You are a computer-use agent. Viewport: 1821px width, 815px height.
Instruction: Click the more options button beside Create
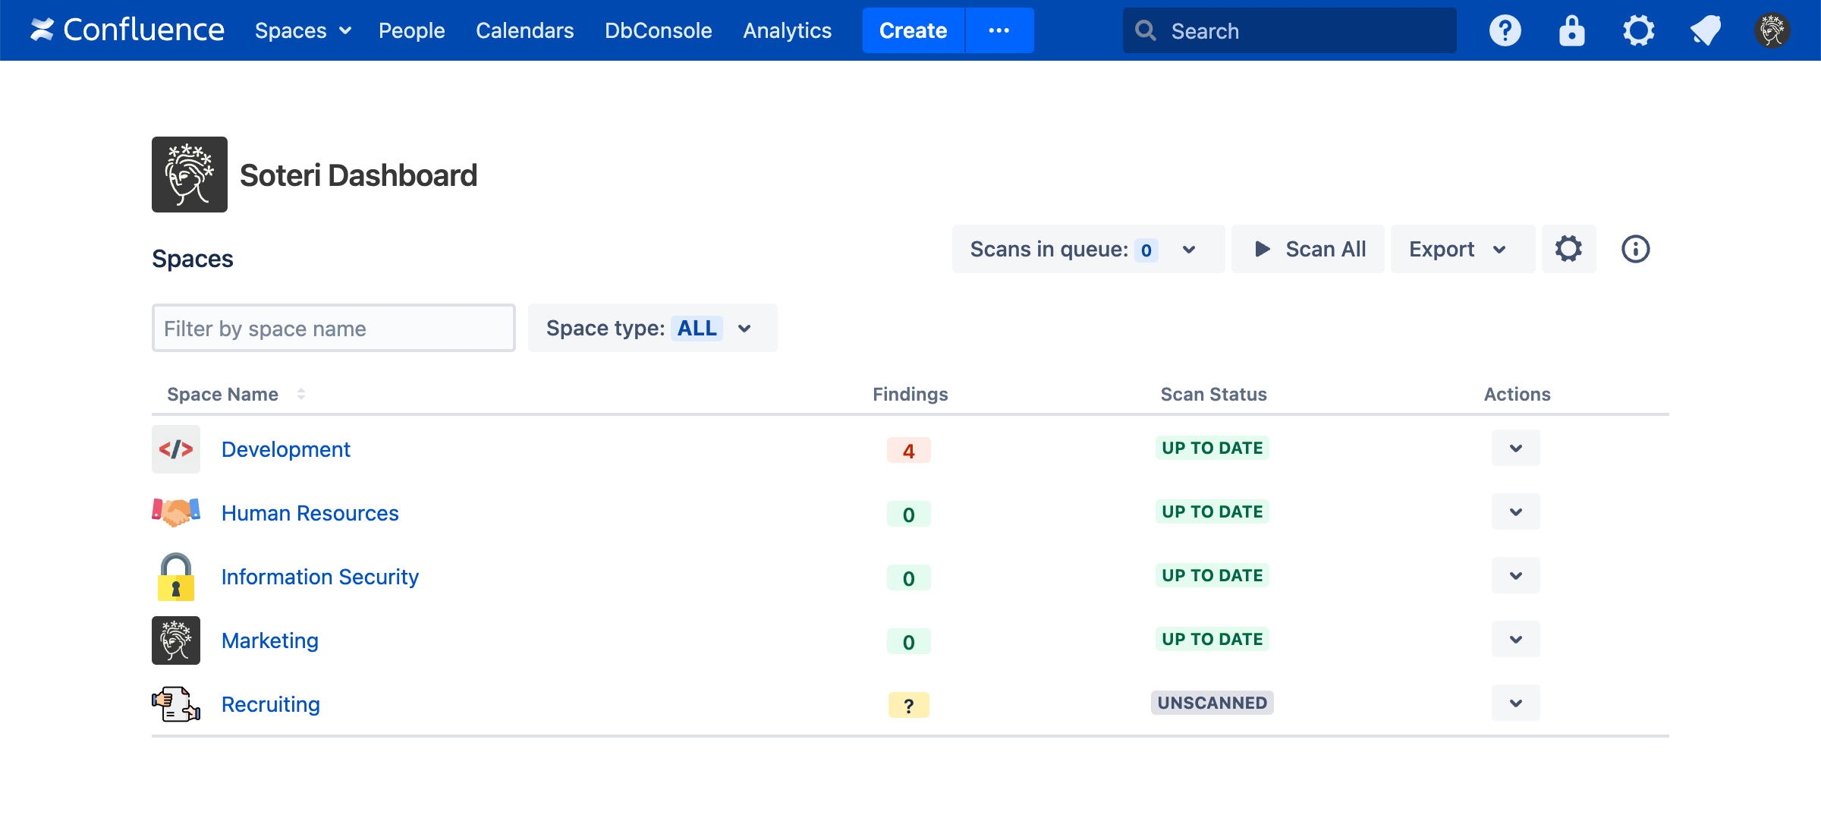pyautogui.click(x=999, y=30)
